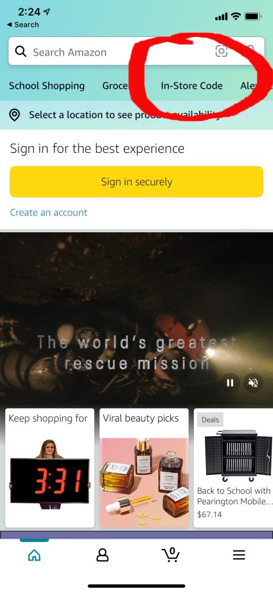Tap the rescue mission video banner

[136, 320]
